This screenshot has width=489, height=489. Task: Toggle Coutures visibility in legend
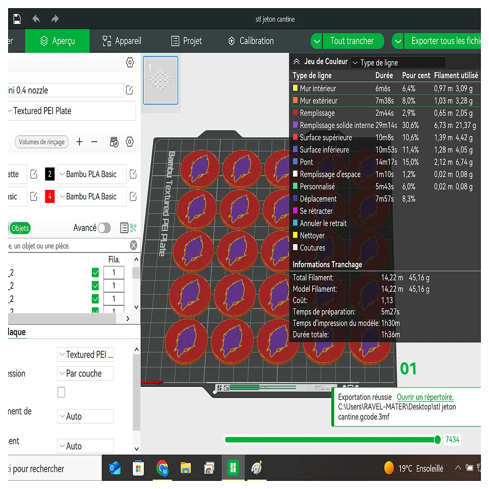[295, 247]
